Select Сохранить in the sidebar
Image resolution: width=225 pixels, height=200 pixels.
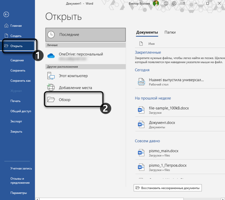[18, 70]
